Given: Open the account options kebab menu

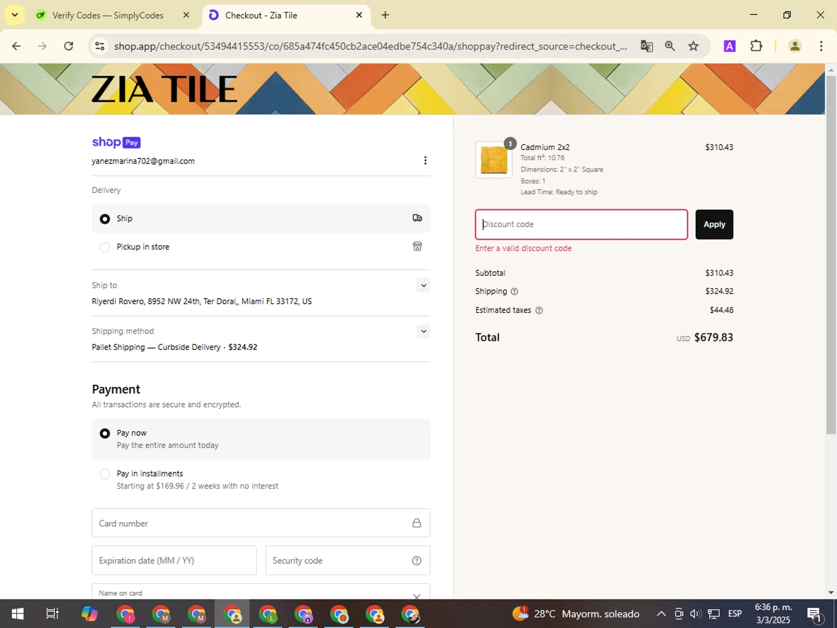Looking at the screenshot, I should click(x=425, y=161).
